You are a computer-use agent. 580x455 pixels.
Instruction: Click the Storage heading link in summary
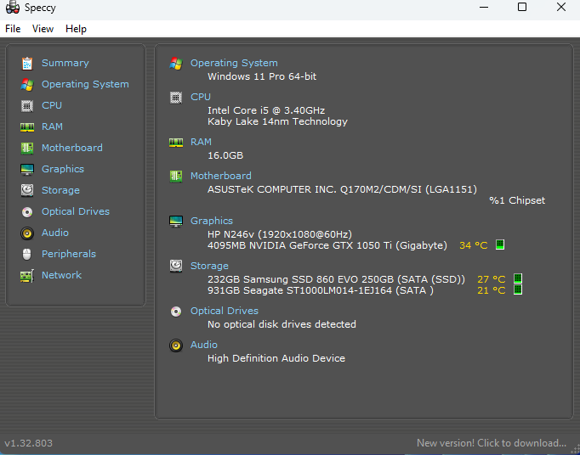(209, 266)
